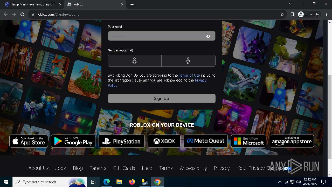332x187 pixels.
Task: Select the male gender option
Action: coord(188,61)
